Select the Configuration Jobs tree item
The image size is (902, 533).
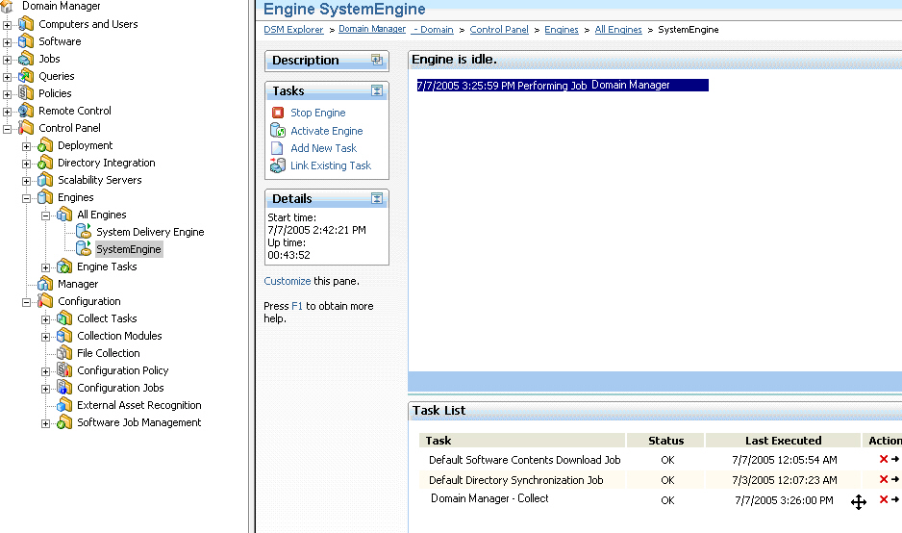click(120, 388)
